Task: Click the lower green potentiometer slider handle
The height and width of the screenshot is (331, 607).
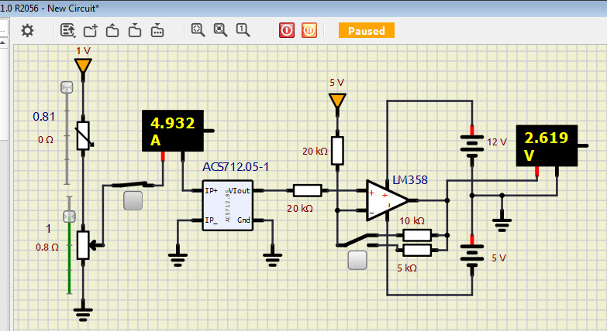Action: pos(68,217)
